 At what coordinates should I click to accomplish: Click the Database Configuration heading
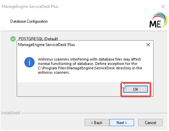[x=29, y=21]
